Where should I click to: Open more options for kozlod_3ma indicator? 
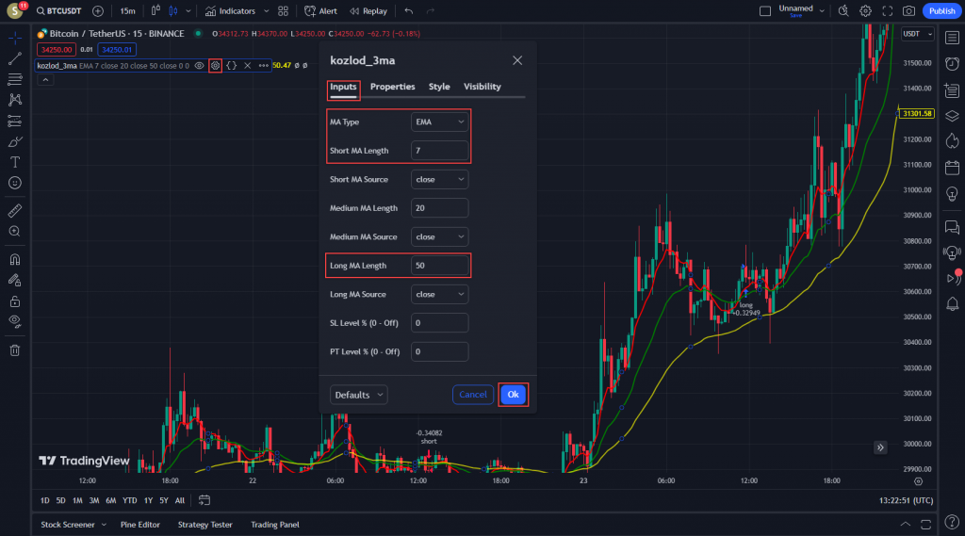pos(264,65)
